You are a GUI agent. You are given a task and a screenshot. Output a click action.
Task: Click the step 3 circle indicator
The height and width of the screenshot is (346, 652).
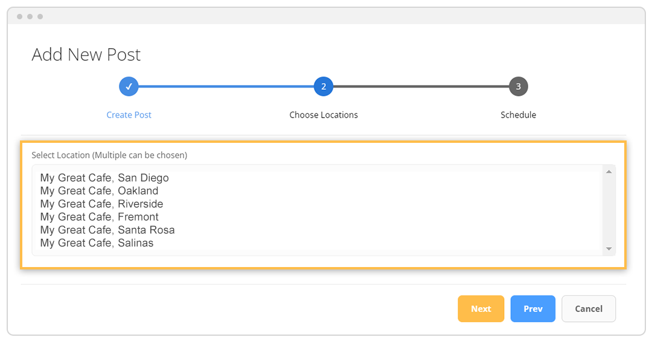tap(518, 86)
